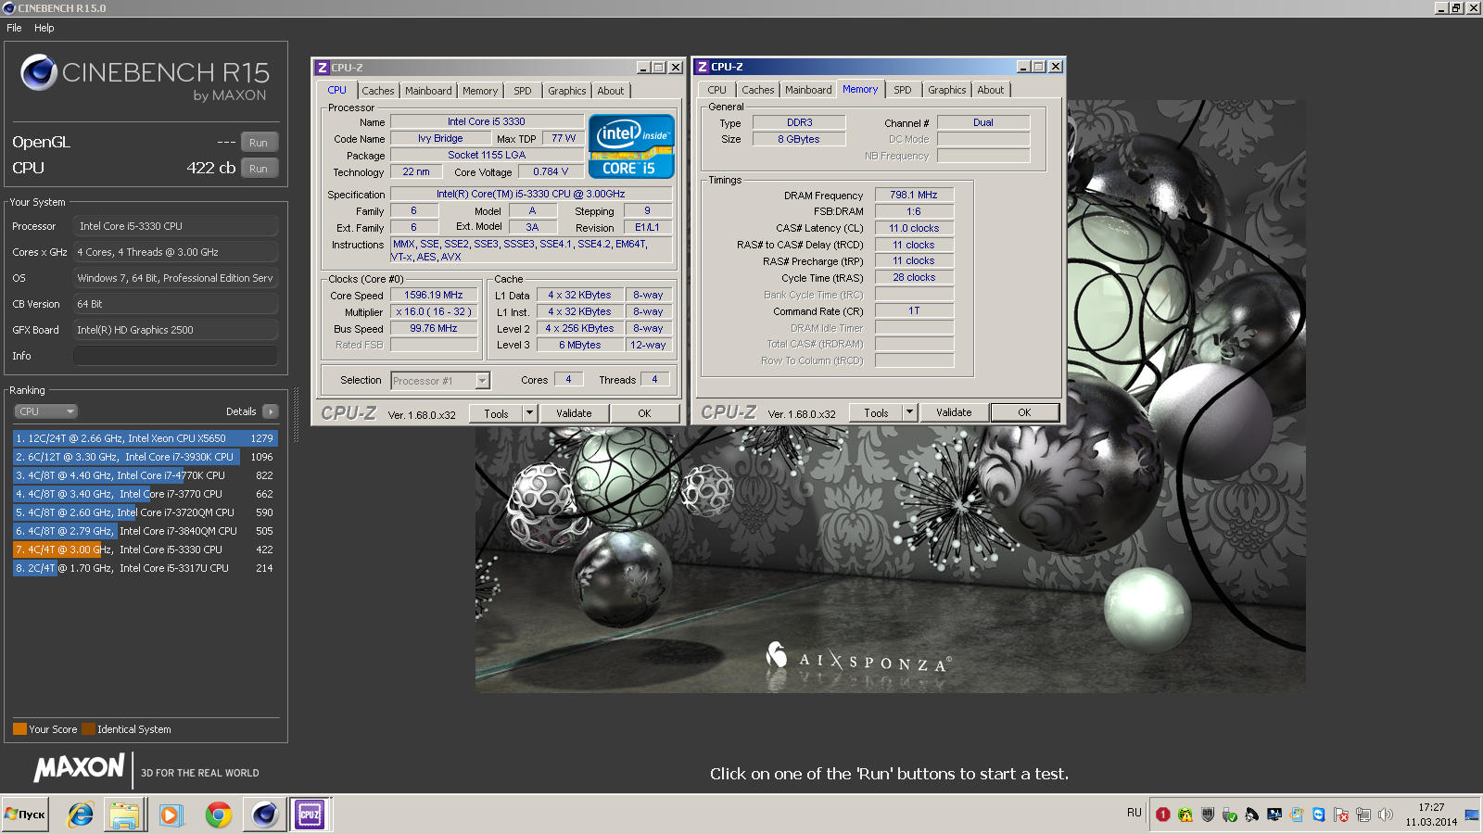
Task: Click the Windows Update tray icon
Action: [x=1297, y=815]
